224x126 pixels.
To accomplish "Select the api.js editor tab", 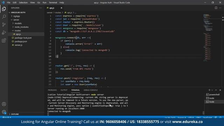I will pos(52,8).
